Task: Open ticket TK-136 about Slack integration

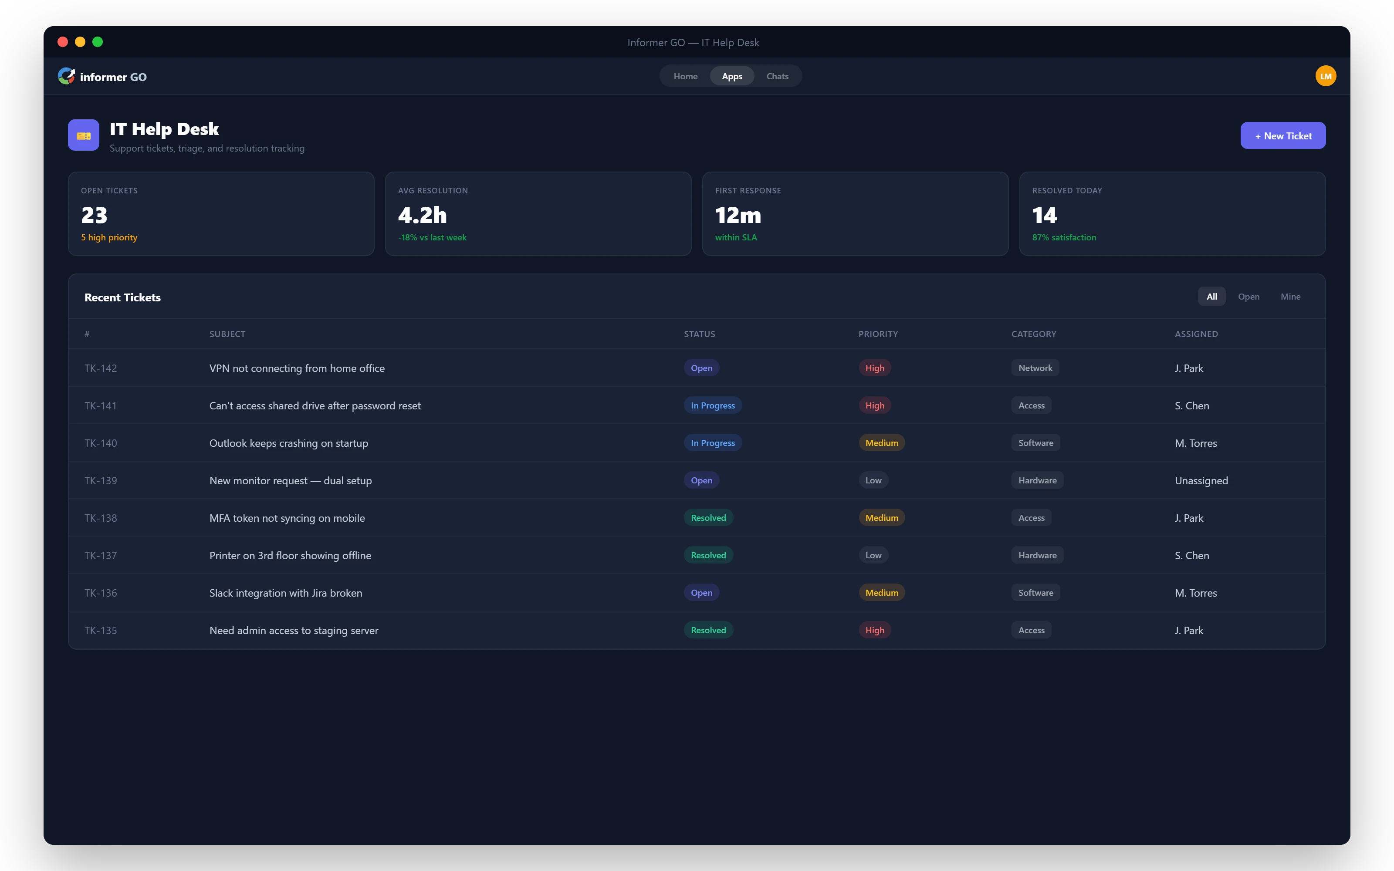Action: (285, 592)
